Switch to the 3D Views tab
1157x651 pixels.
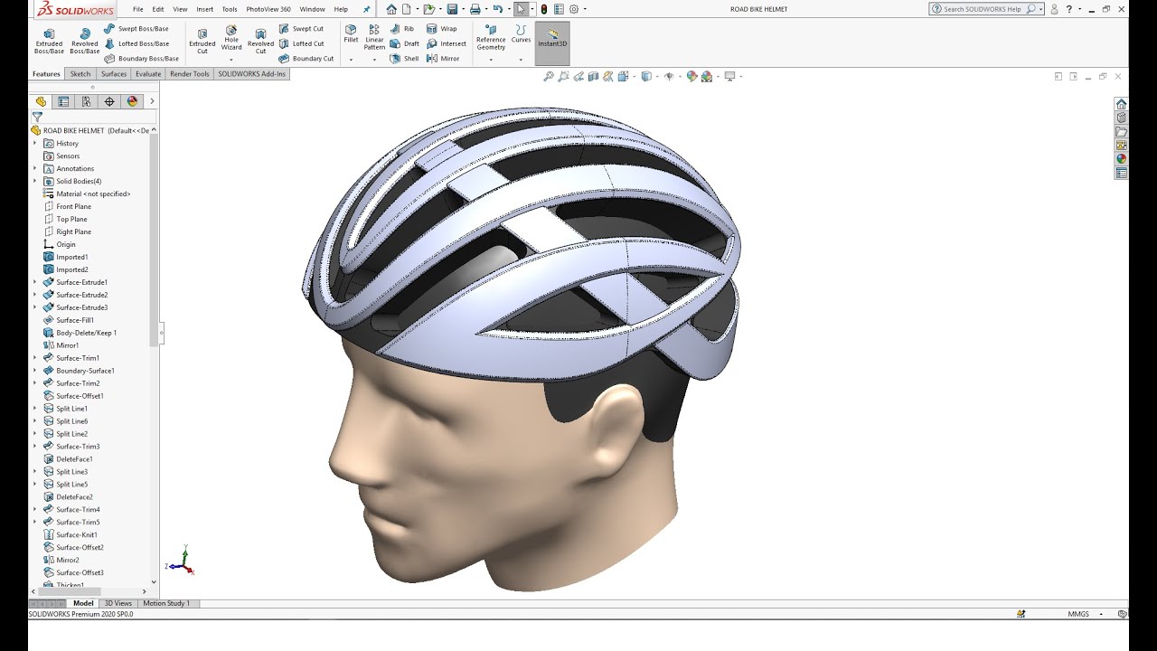pyautogui.click(x=118, y=603)
